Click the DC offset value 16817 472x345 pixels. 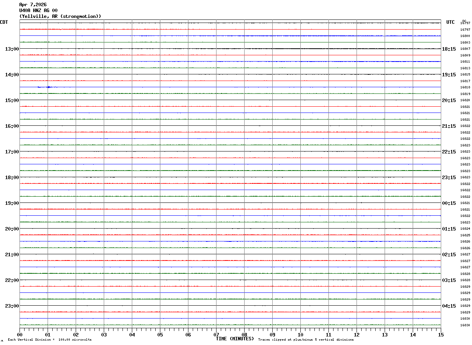(465, 81)
